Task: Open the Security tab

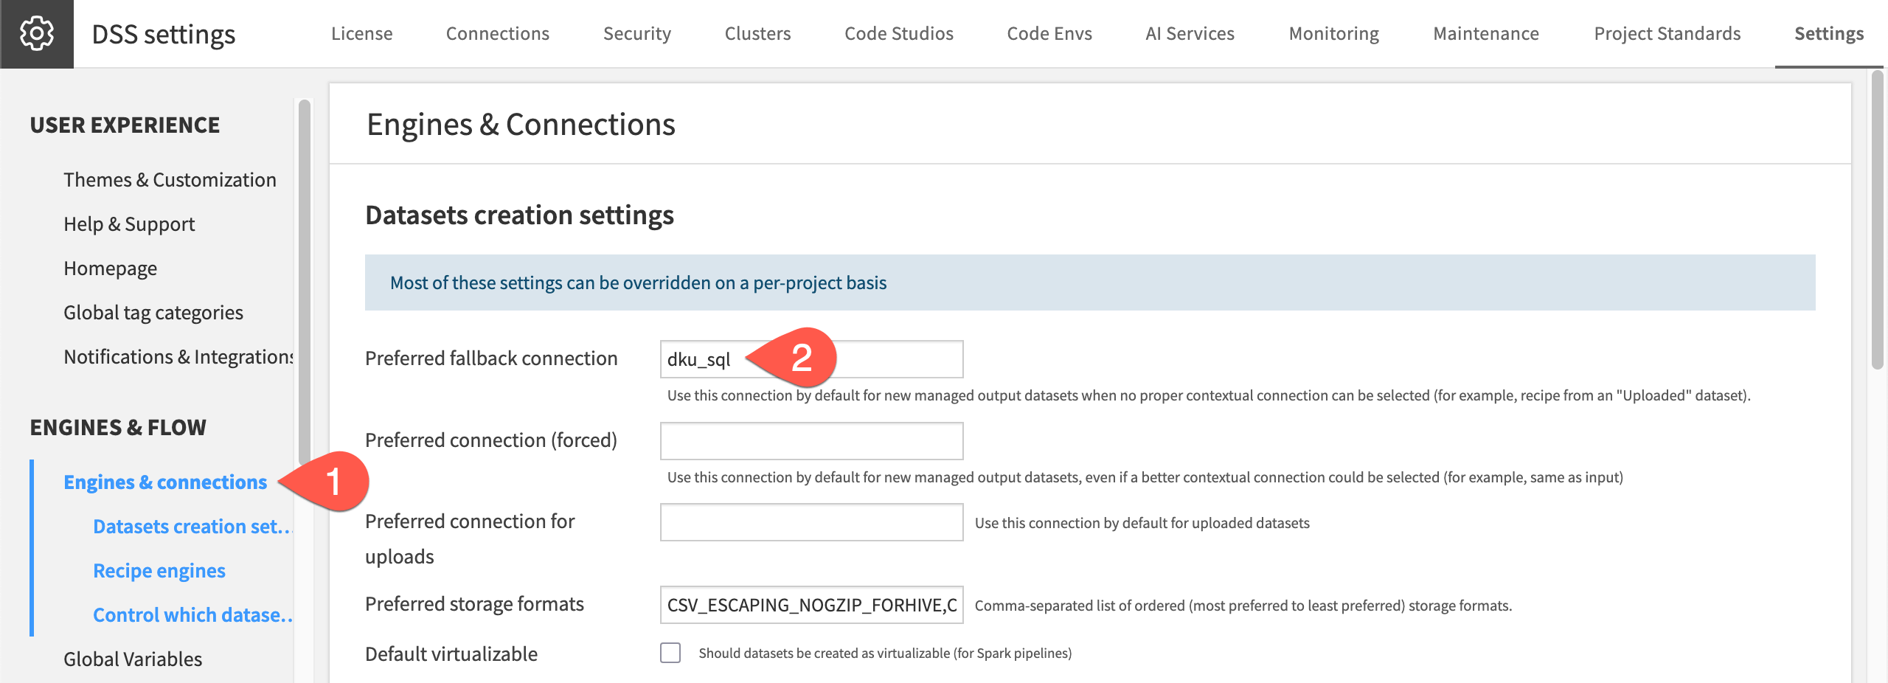Action: click(637, 34)
